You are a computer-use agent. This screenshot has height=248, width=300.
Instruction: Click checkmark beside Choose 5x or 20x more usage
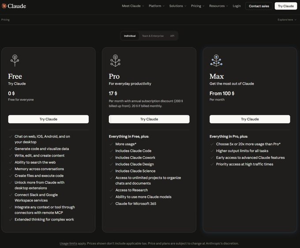click(x=212, y=144)
